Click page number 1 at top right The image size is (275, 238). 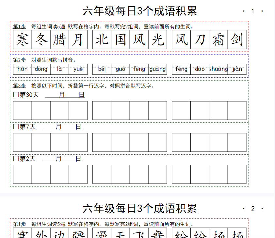pyautogui.click(x=252, y=11)
